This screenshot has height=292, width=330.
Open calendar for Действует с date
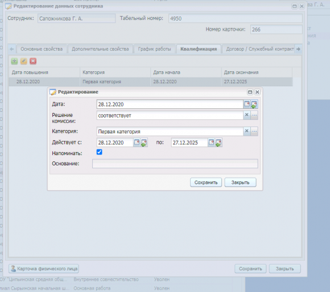tap(137, 143)
